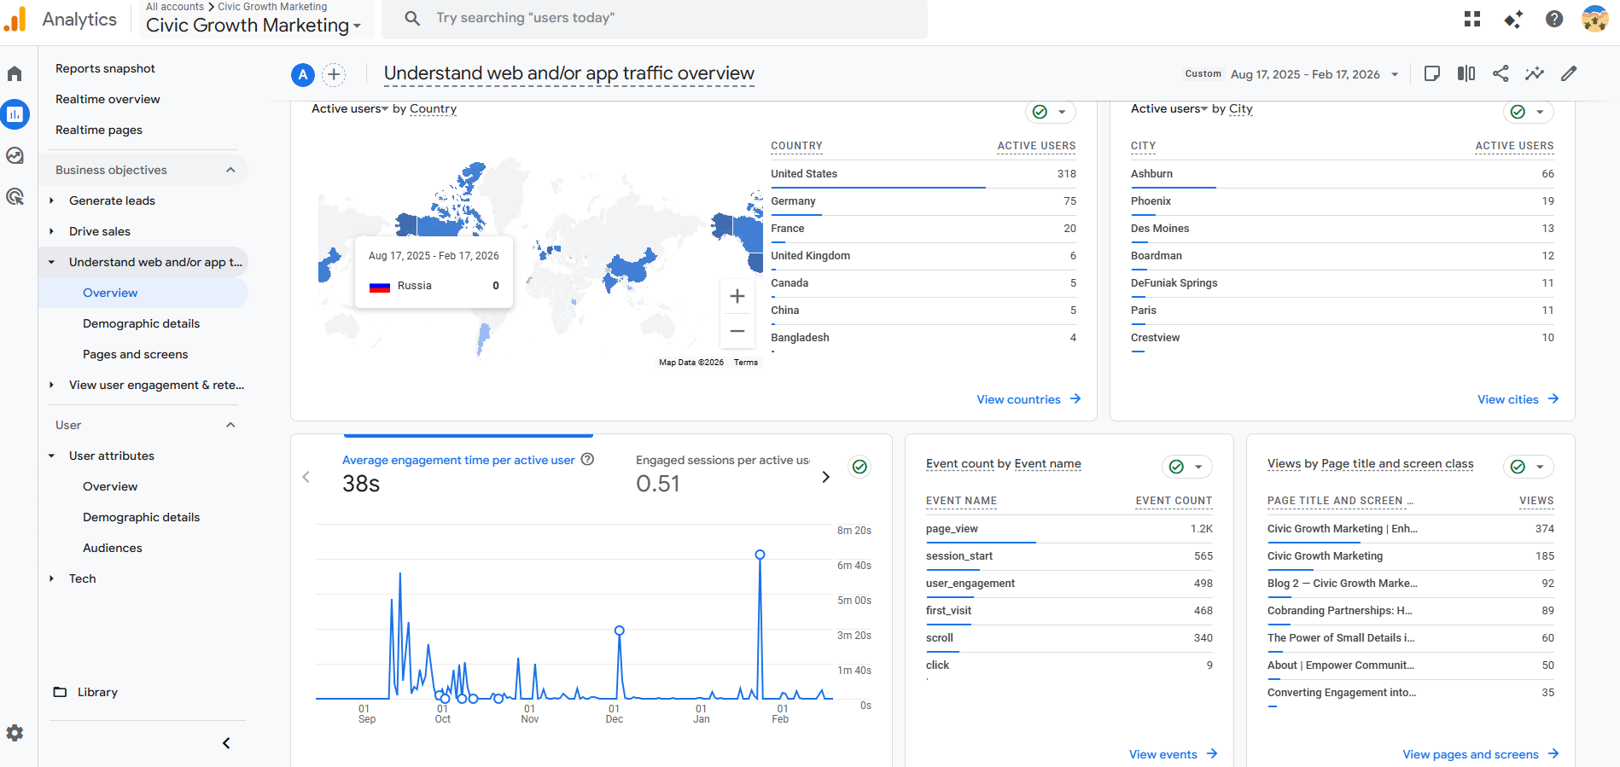1620x767 pixels.
Task: Change the Country dimension selector
Action: 433,109
